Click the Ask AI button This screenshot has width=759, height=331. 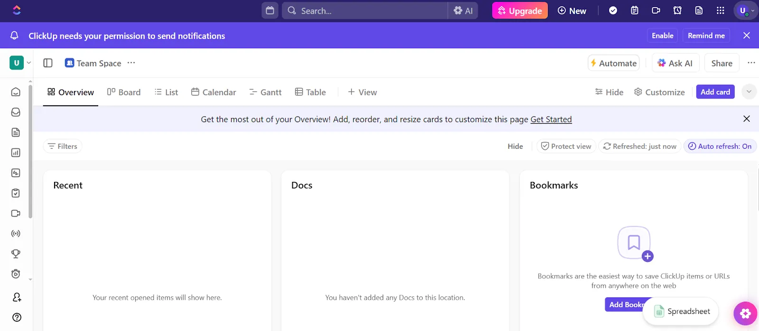(x=676, y=63)
